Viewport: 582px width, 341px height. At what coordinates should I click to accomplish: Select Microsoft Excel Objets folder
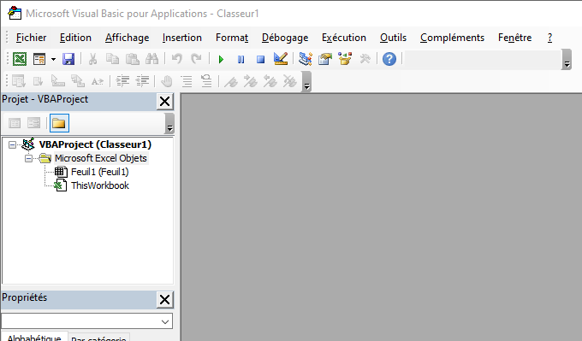click(101, 158)
